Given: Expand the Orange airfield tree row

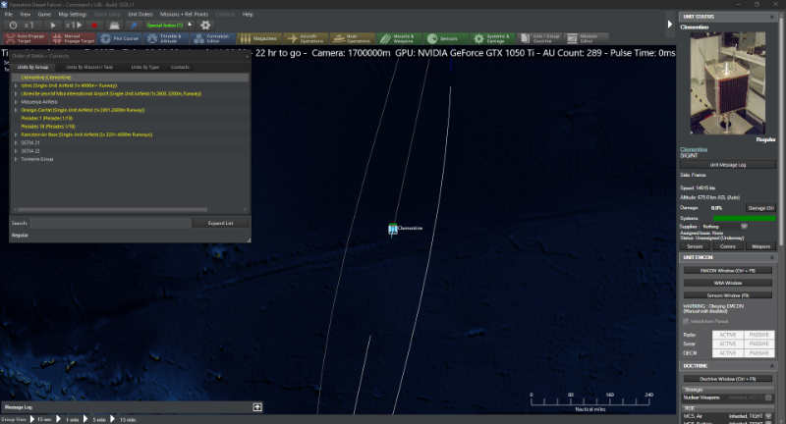Looking at the screenshot, I should coord(16,110).
